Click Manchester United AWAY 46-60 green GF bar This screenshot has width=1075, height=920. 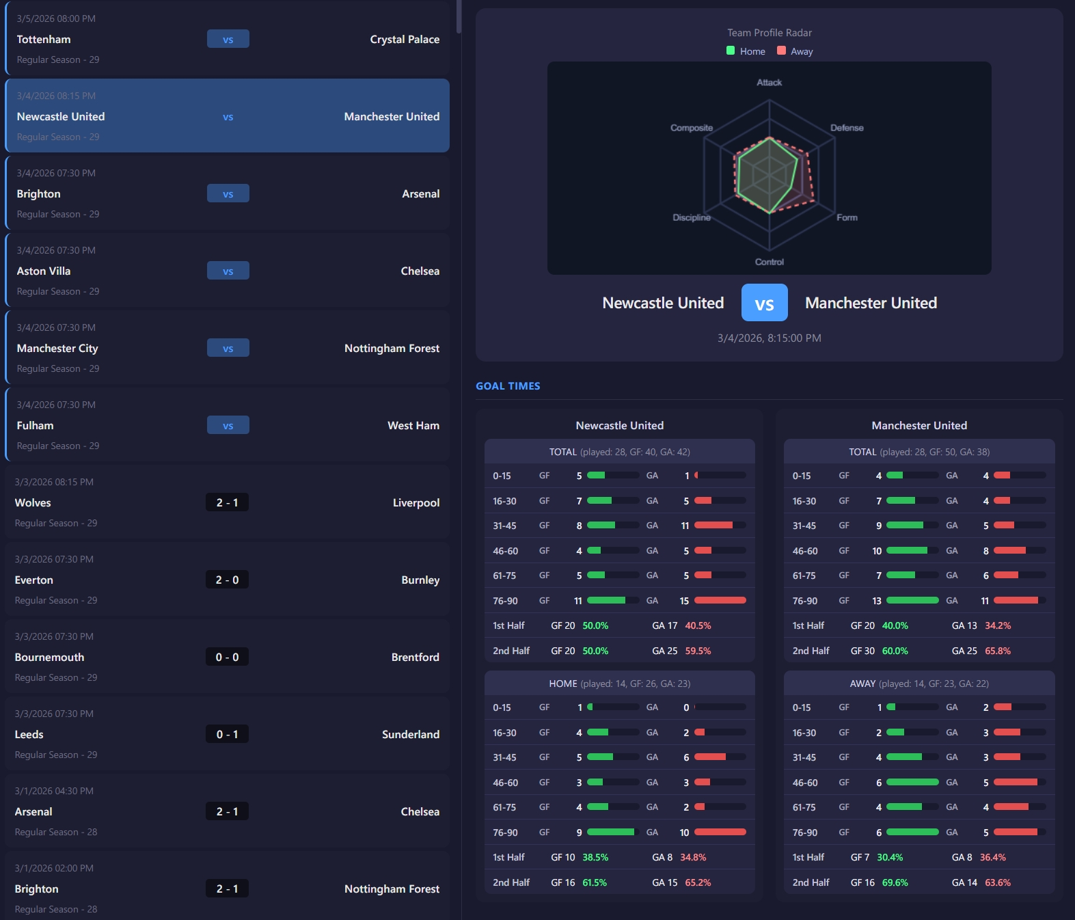tap(912, 782)
